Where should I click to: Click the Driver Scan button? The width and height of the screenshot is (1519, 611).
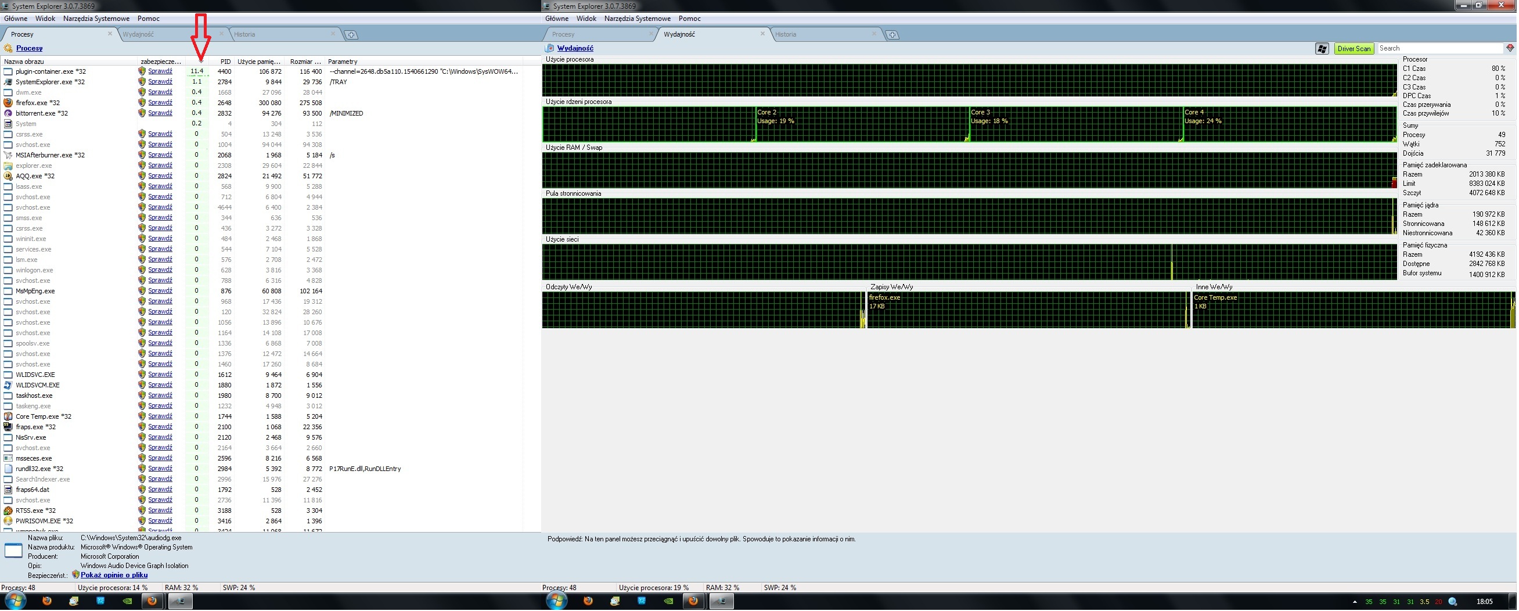pos(1355,49)
